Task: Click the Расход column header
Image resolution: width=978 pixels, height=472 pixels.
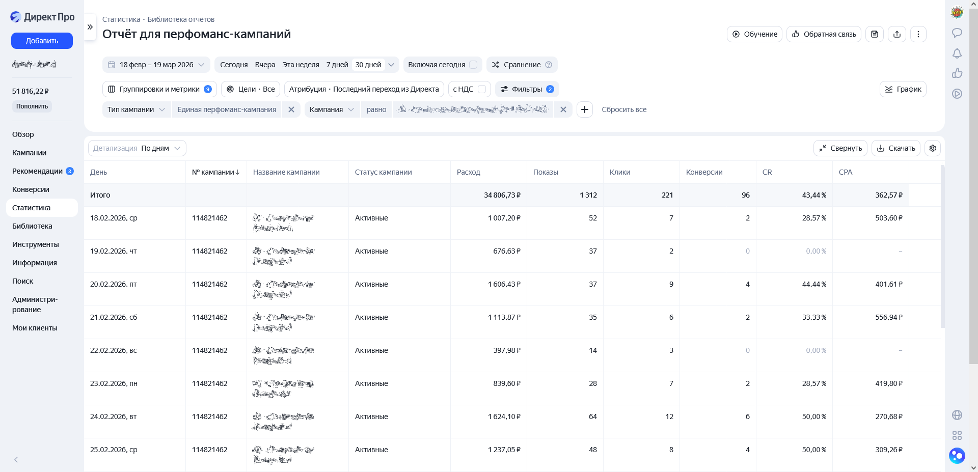Action: pos(469,172)
